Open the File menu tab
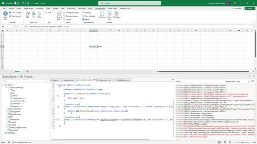Image resolution: width=257 pixels, height=144 pixels. [4, 8]
